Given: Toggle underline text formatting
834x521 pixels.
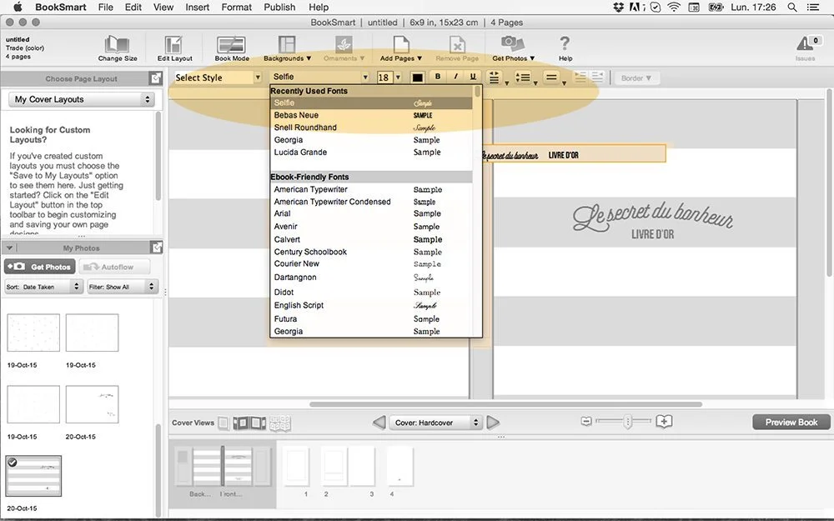Looking at the screenshot, I should click(x=473, y=77).
